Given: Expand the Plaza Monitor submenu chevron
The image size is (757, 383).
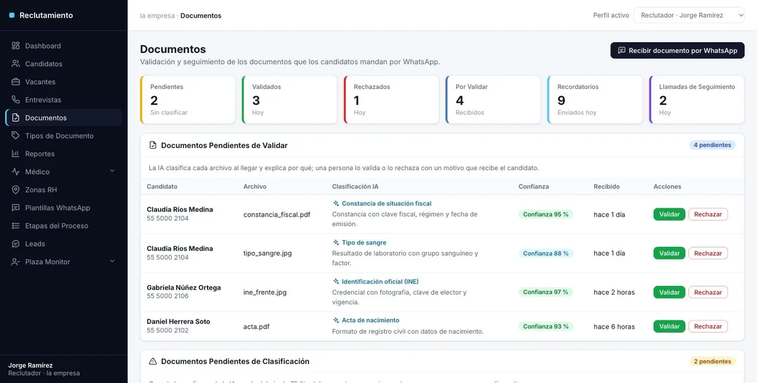Looking at the screenshot, I should pos(112,261).
